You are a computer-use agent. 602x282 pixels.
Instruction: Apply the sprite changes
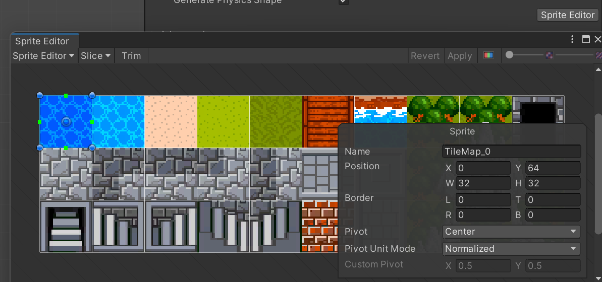[x=460, y=55]
